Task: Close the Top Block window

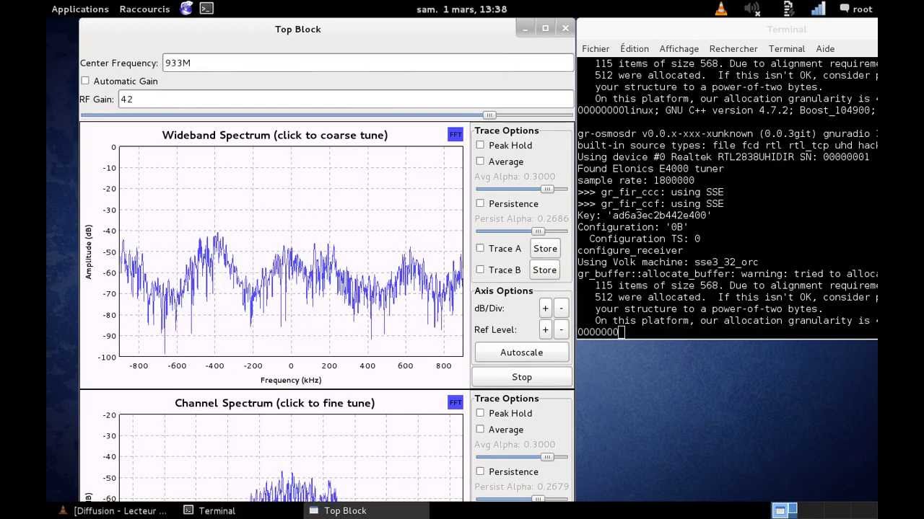Action: pos(565,28)
